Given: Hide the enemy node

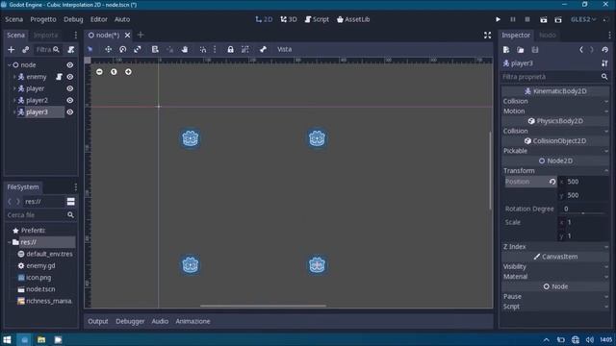Looking at the screenshot, I should click(70, 77).
